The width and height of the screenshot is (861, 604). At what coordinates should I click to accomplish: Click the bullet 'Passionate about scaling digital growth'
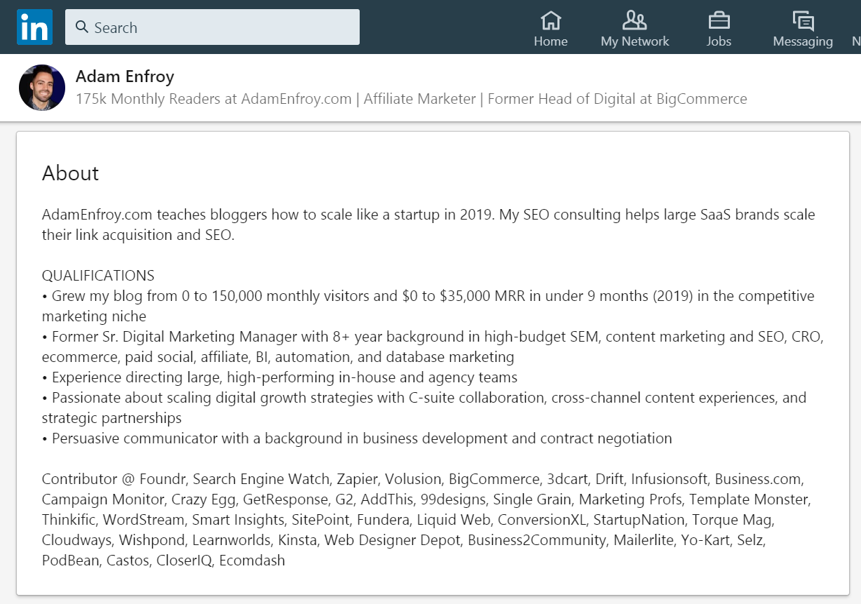click(424, 408)
